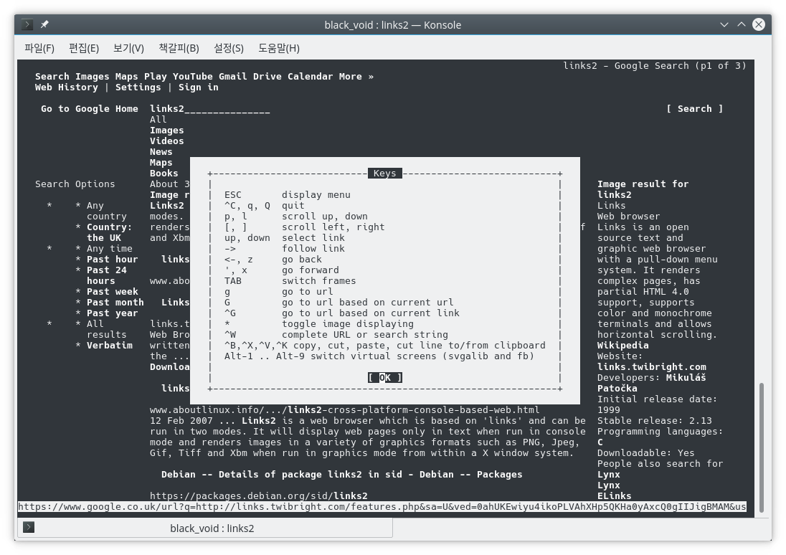Open the ELinks related search link
The width and height of the screenshot is (786, 555).
tap(615, 495)
